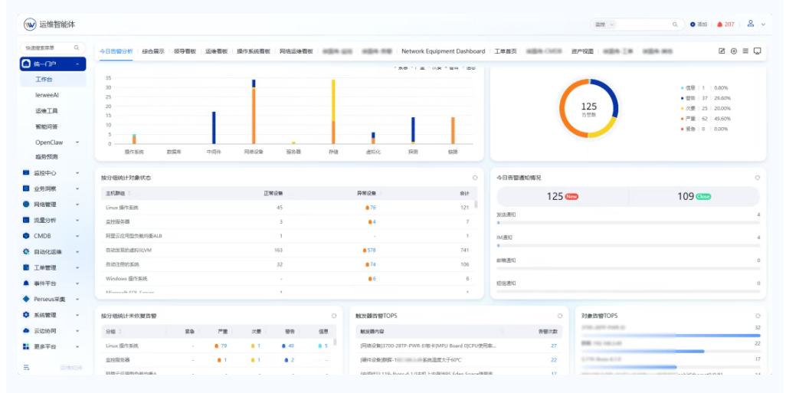Collapse sidebar using bottom hamburger icon
786x393 pixels.
coord(27,368)
